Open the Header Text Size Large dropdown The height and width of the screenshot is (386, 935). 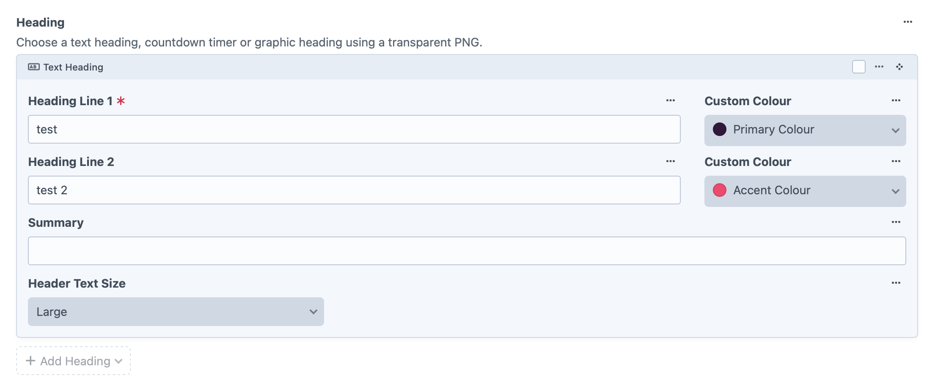click(x=176, y=312)
